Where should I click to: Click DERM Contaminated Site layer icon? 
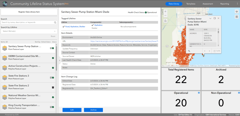(x=5, y=58)
